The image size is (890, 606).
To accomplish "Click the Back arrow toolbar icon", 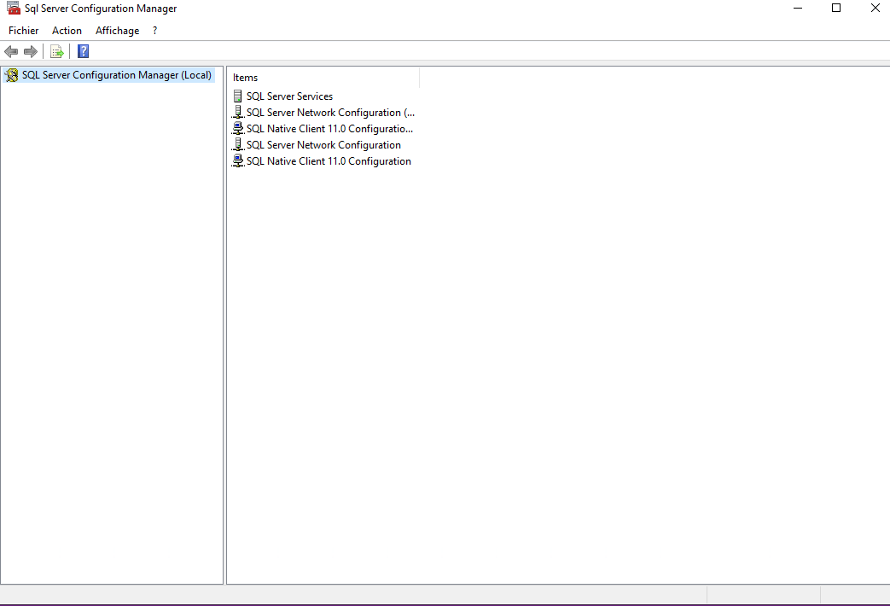I will tap(11, 52).
